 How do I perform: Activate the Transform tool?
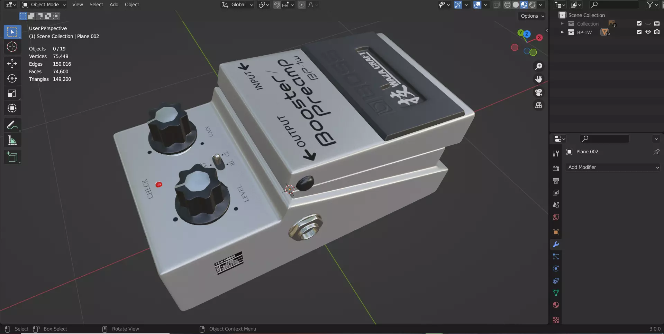click(12, 108)
